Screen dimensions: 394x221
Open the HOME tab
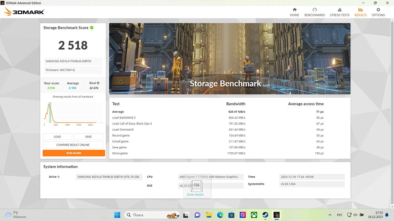(295, 12)
